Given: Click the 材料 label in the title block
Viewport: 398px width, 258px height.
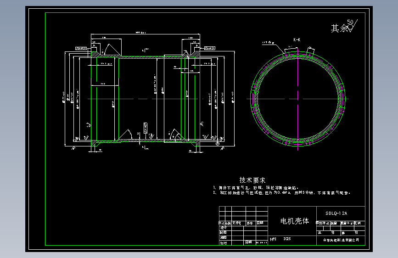Looking at the screenshot, I should [273, 239].
